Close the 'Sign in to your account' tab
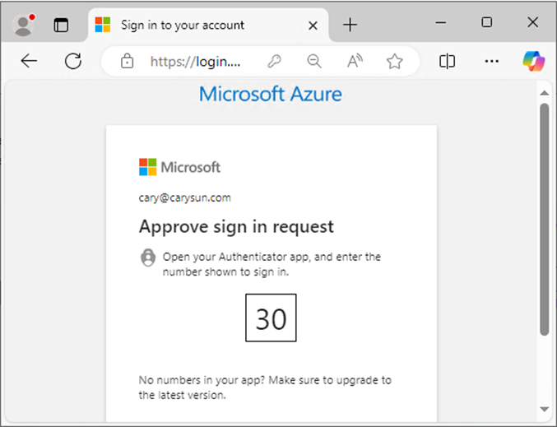 click(x=313, y=26)
